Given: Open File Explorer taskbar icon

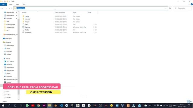Looking at the screenshot, I should coord(49,105).
